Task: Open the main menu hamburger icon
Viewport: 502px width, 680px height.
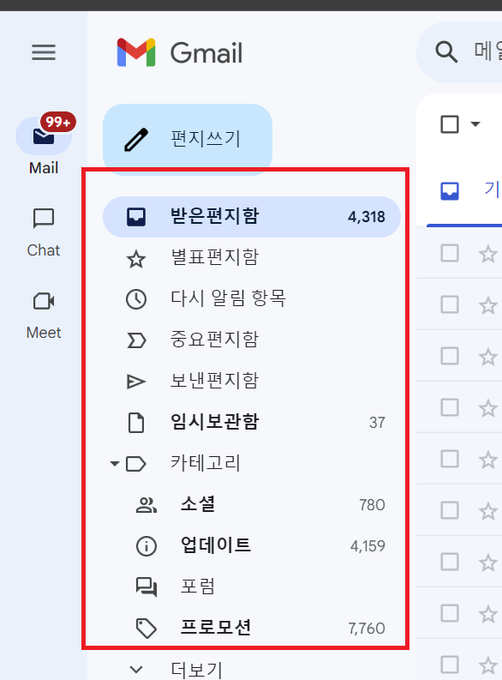Action: click(44, 52)
